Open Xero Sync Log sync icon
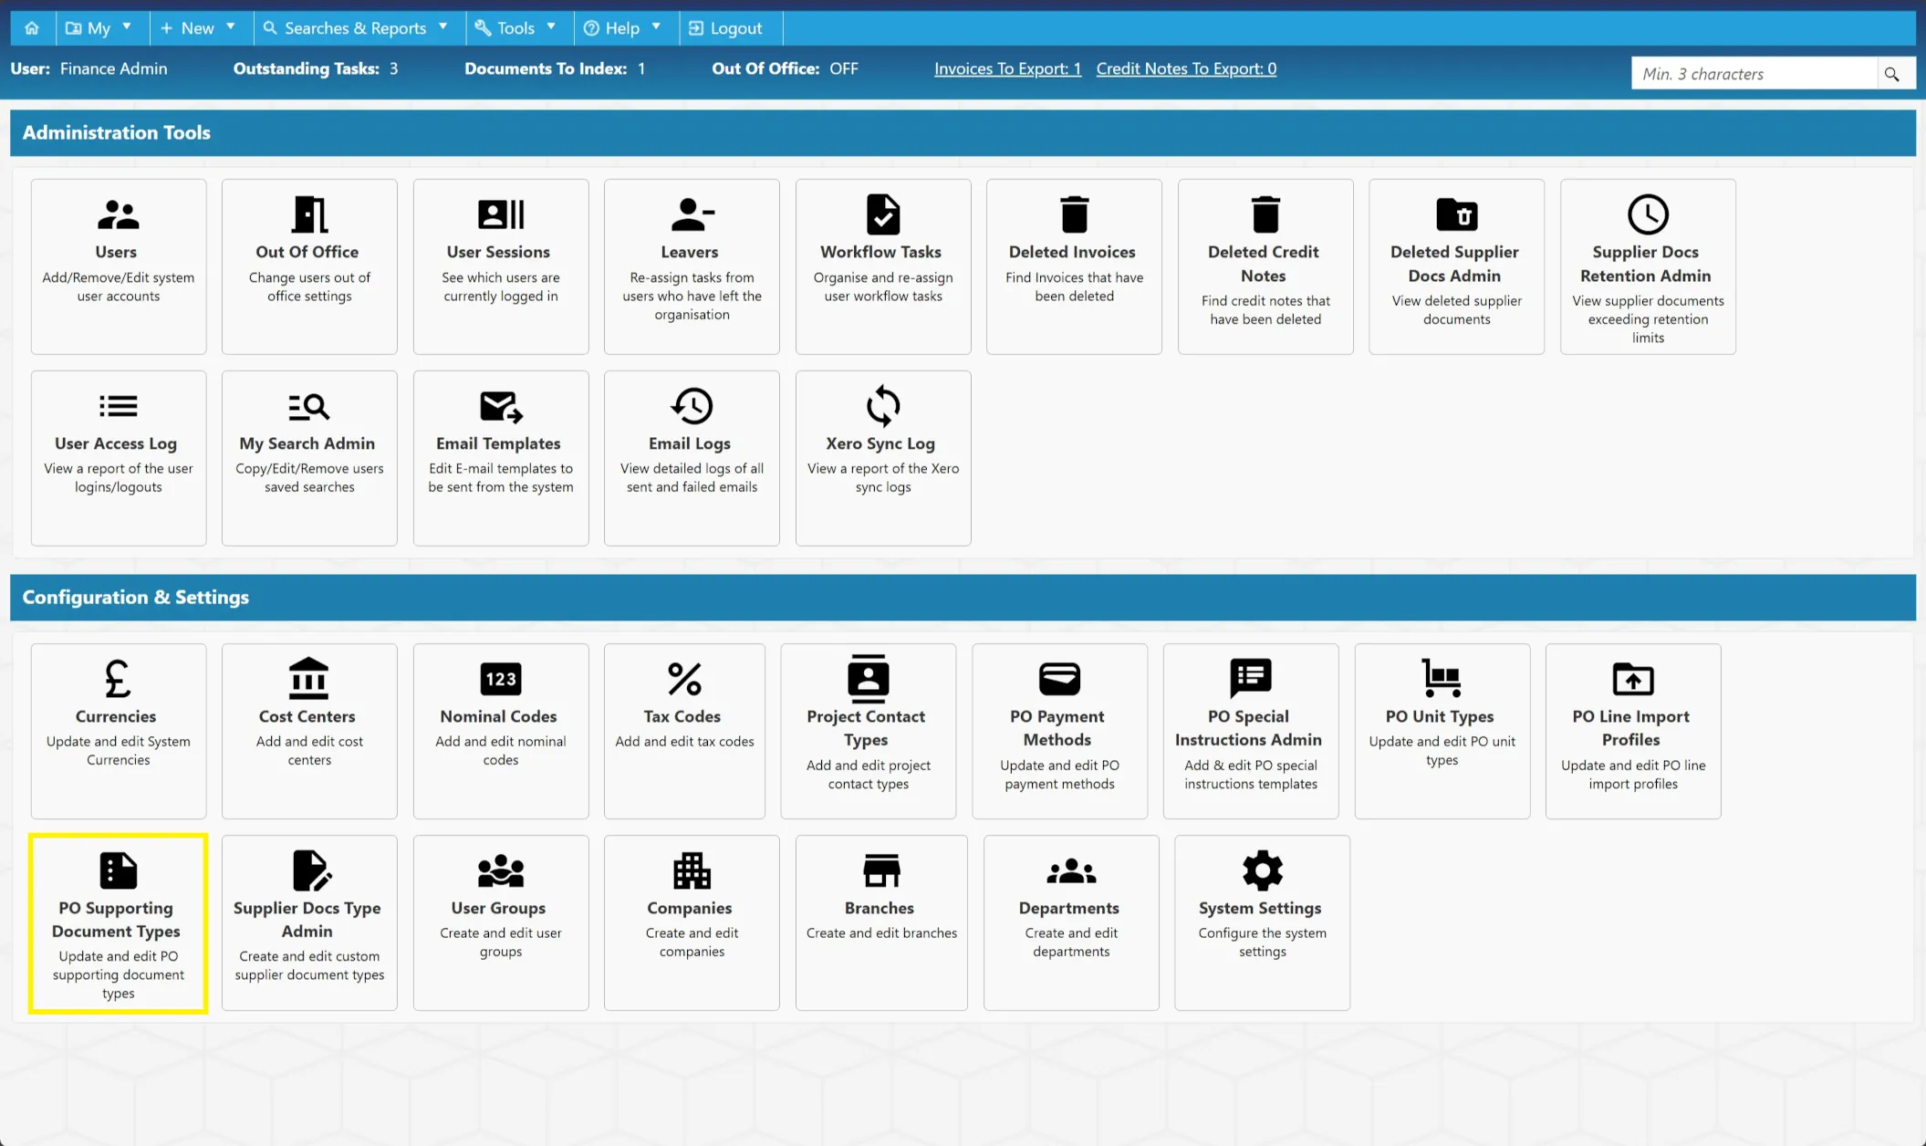The image size is (1926, 1146). pyautogui.click(x=883, y=406)
